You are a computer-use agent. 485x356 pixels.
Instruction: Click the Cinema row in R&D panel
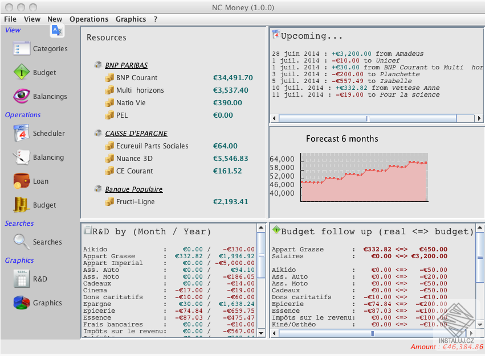[x=169, y=290]
